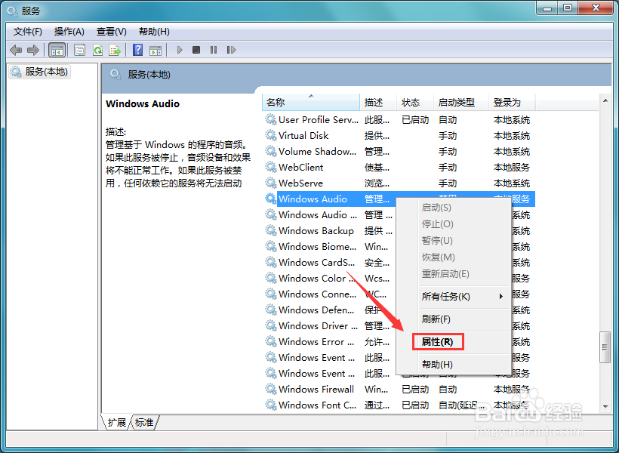This screenshot has height=453, width=619.
Task: Select the Volume Shadow... service row
Action: click(x=399, y=151)
